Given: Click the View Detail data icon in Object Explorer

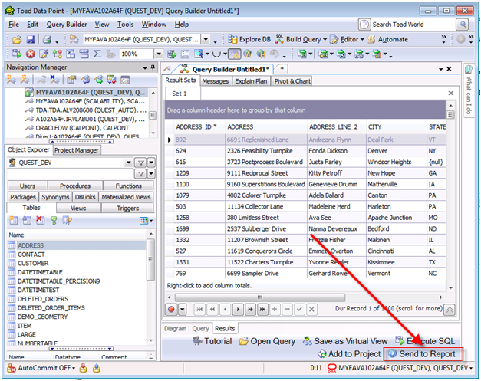Looking at the screenshot, I should 68,220.
